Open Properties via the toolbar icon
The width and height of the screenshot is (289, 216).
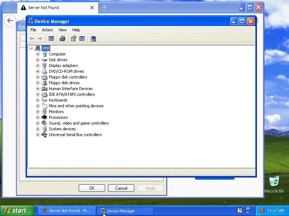74,39
